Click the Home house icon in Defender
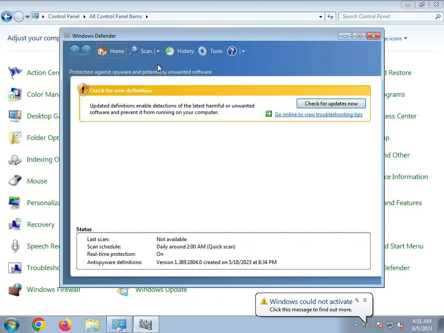 (x=102, y=51)
